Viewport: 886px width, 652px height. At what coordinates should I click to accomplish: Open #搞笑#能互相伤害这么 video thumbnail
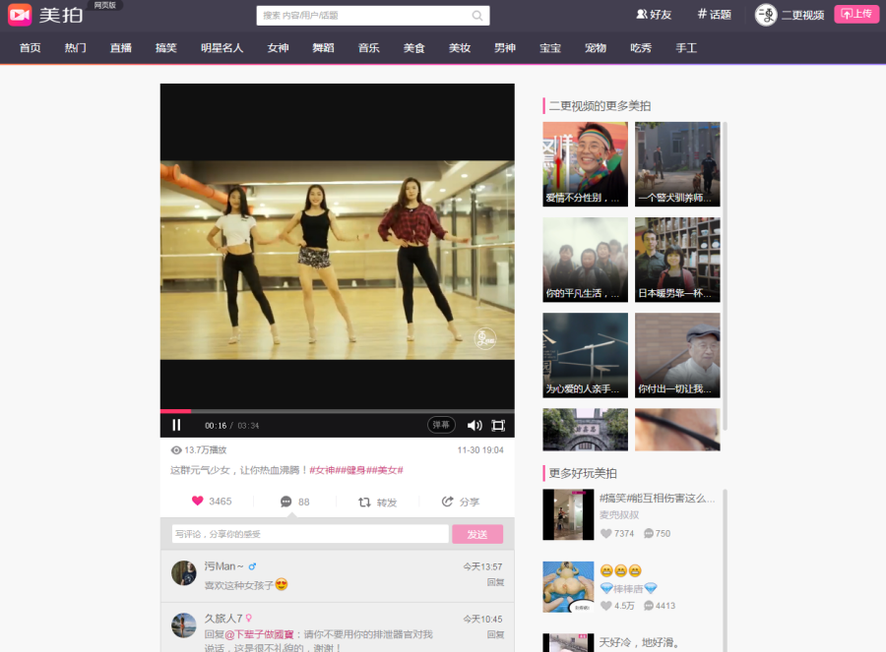(568, 514)
